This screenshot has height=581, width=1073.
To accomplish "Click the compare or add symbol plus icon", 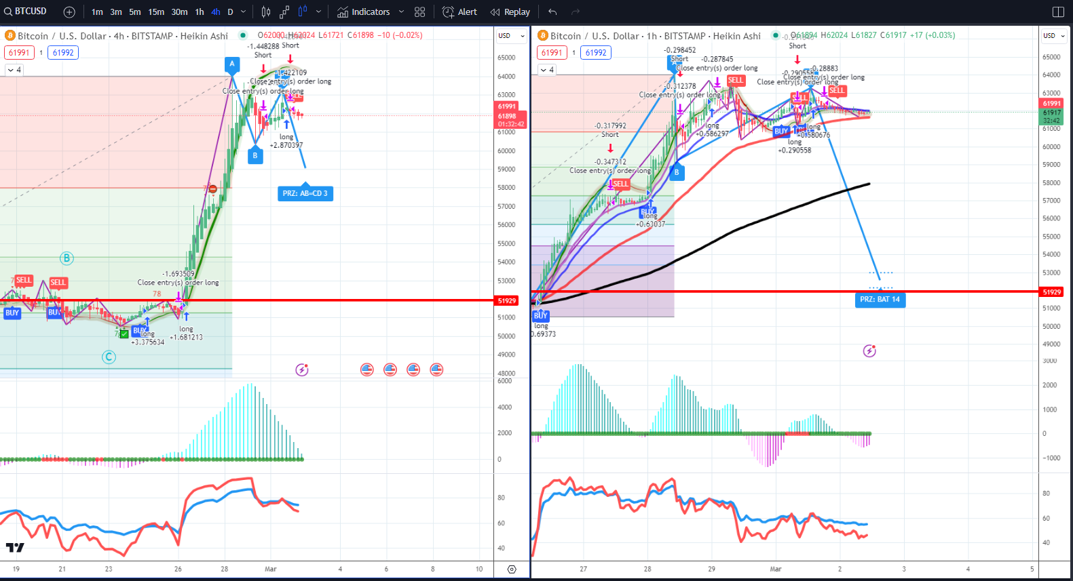I will pos(69,12).
